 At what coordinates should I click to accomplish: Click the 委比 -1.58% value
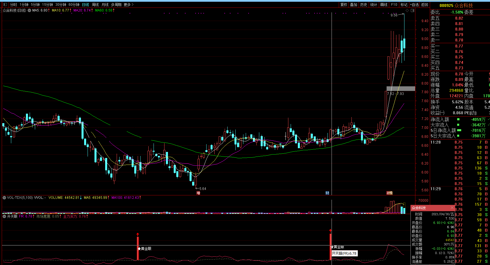pos(457,12)
